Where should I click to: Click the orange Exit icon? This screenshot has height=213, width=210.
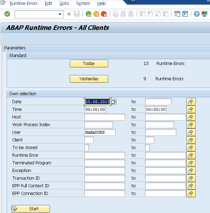click(x=96, y=14)
